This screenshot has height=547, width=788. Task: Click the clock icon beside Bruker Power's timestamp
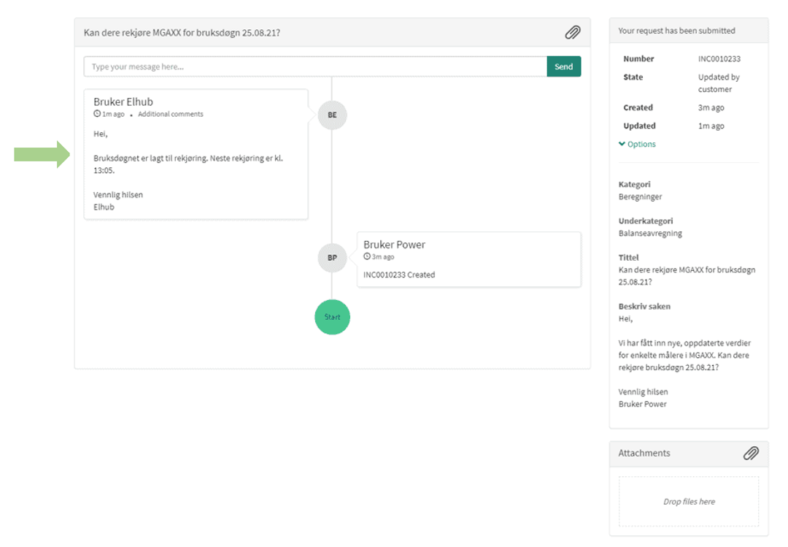click(366, 256)
